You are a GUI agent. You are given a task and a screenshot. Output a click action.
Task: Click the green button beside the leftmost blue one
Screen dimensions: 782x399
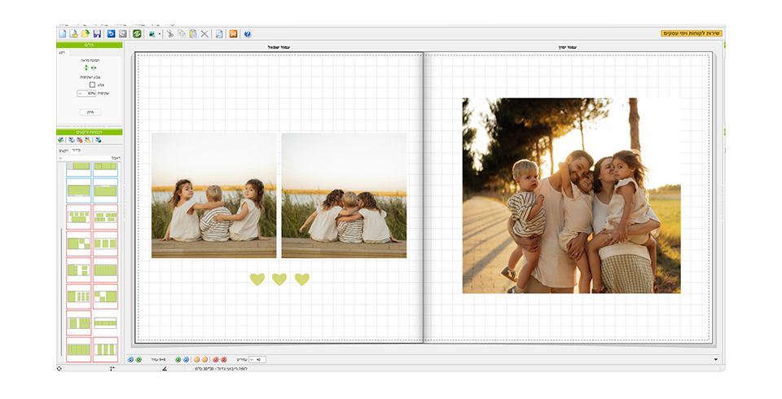pos(138,360)
